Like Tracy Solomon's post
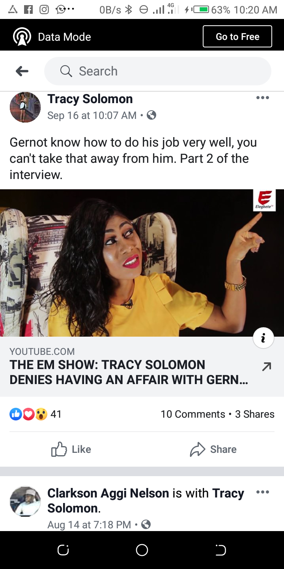This screenshot has height=569, width=284. click(x=71, y=449)
